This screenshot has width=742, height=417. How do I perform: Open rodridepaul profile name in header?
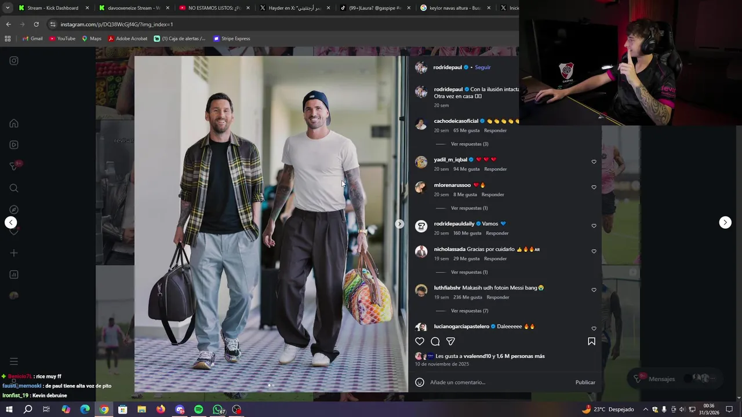[448, 67]
